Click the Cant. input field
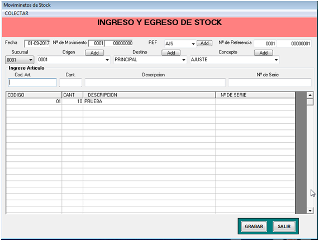The height and width of the screenshot is (241, 319). click(x=70, y=83)
